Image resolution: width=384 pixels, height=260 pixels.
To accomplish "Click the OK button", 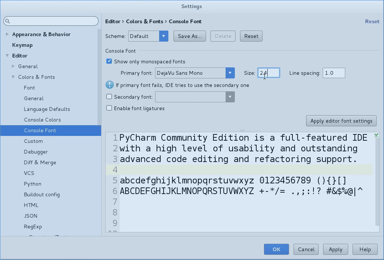I will click(x=277, y=249).
